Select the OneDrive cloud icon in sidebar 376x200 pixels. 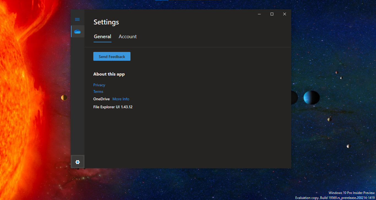(x=77, y=32)
